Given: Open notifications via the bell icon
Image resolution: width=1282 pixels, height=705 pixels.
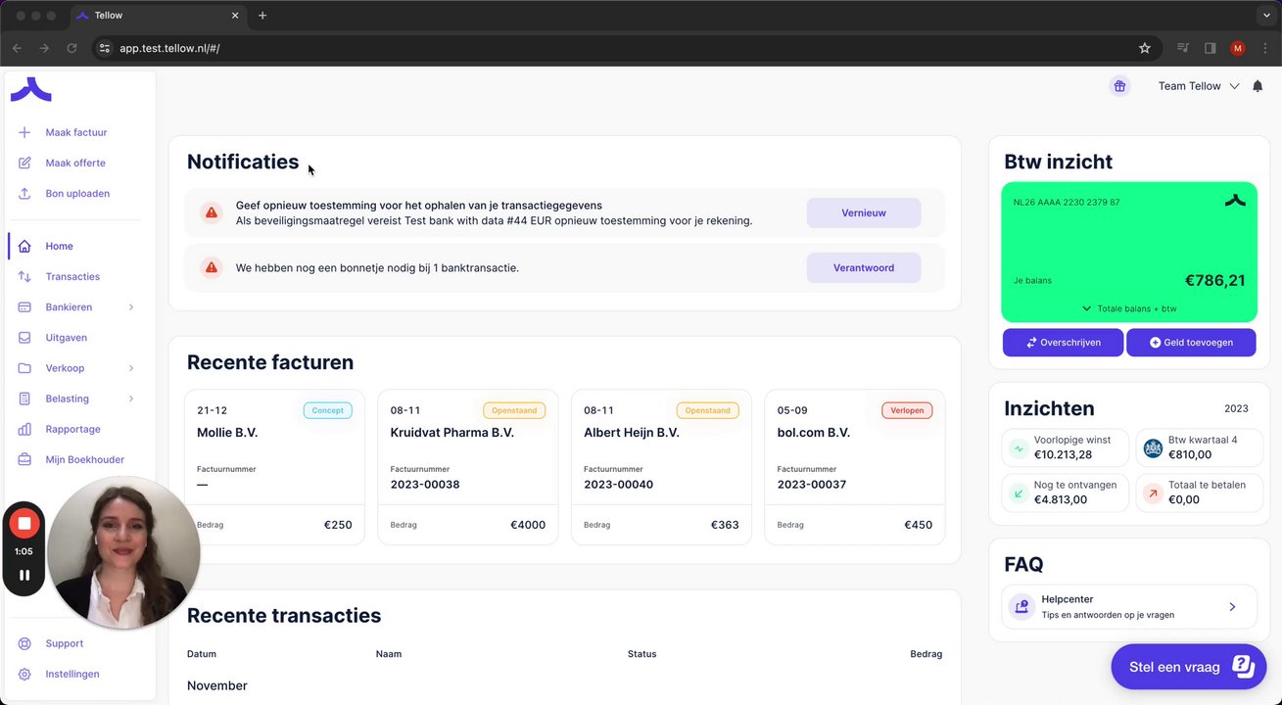Looking at the screenshot, I should point(1258,86).
